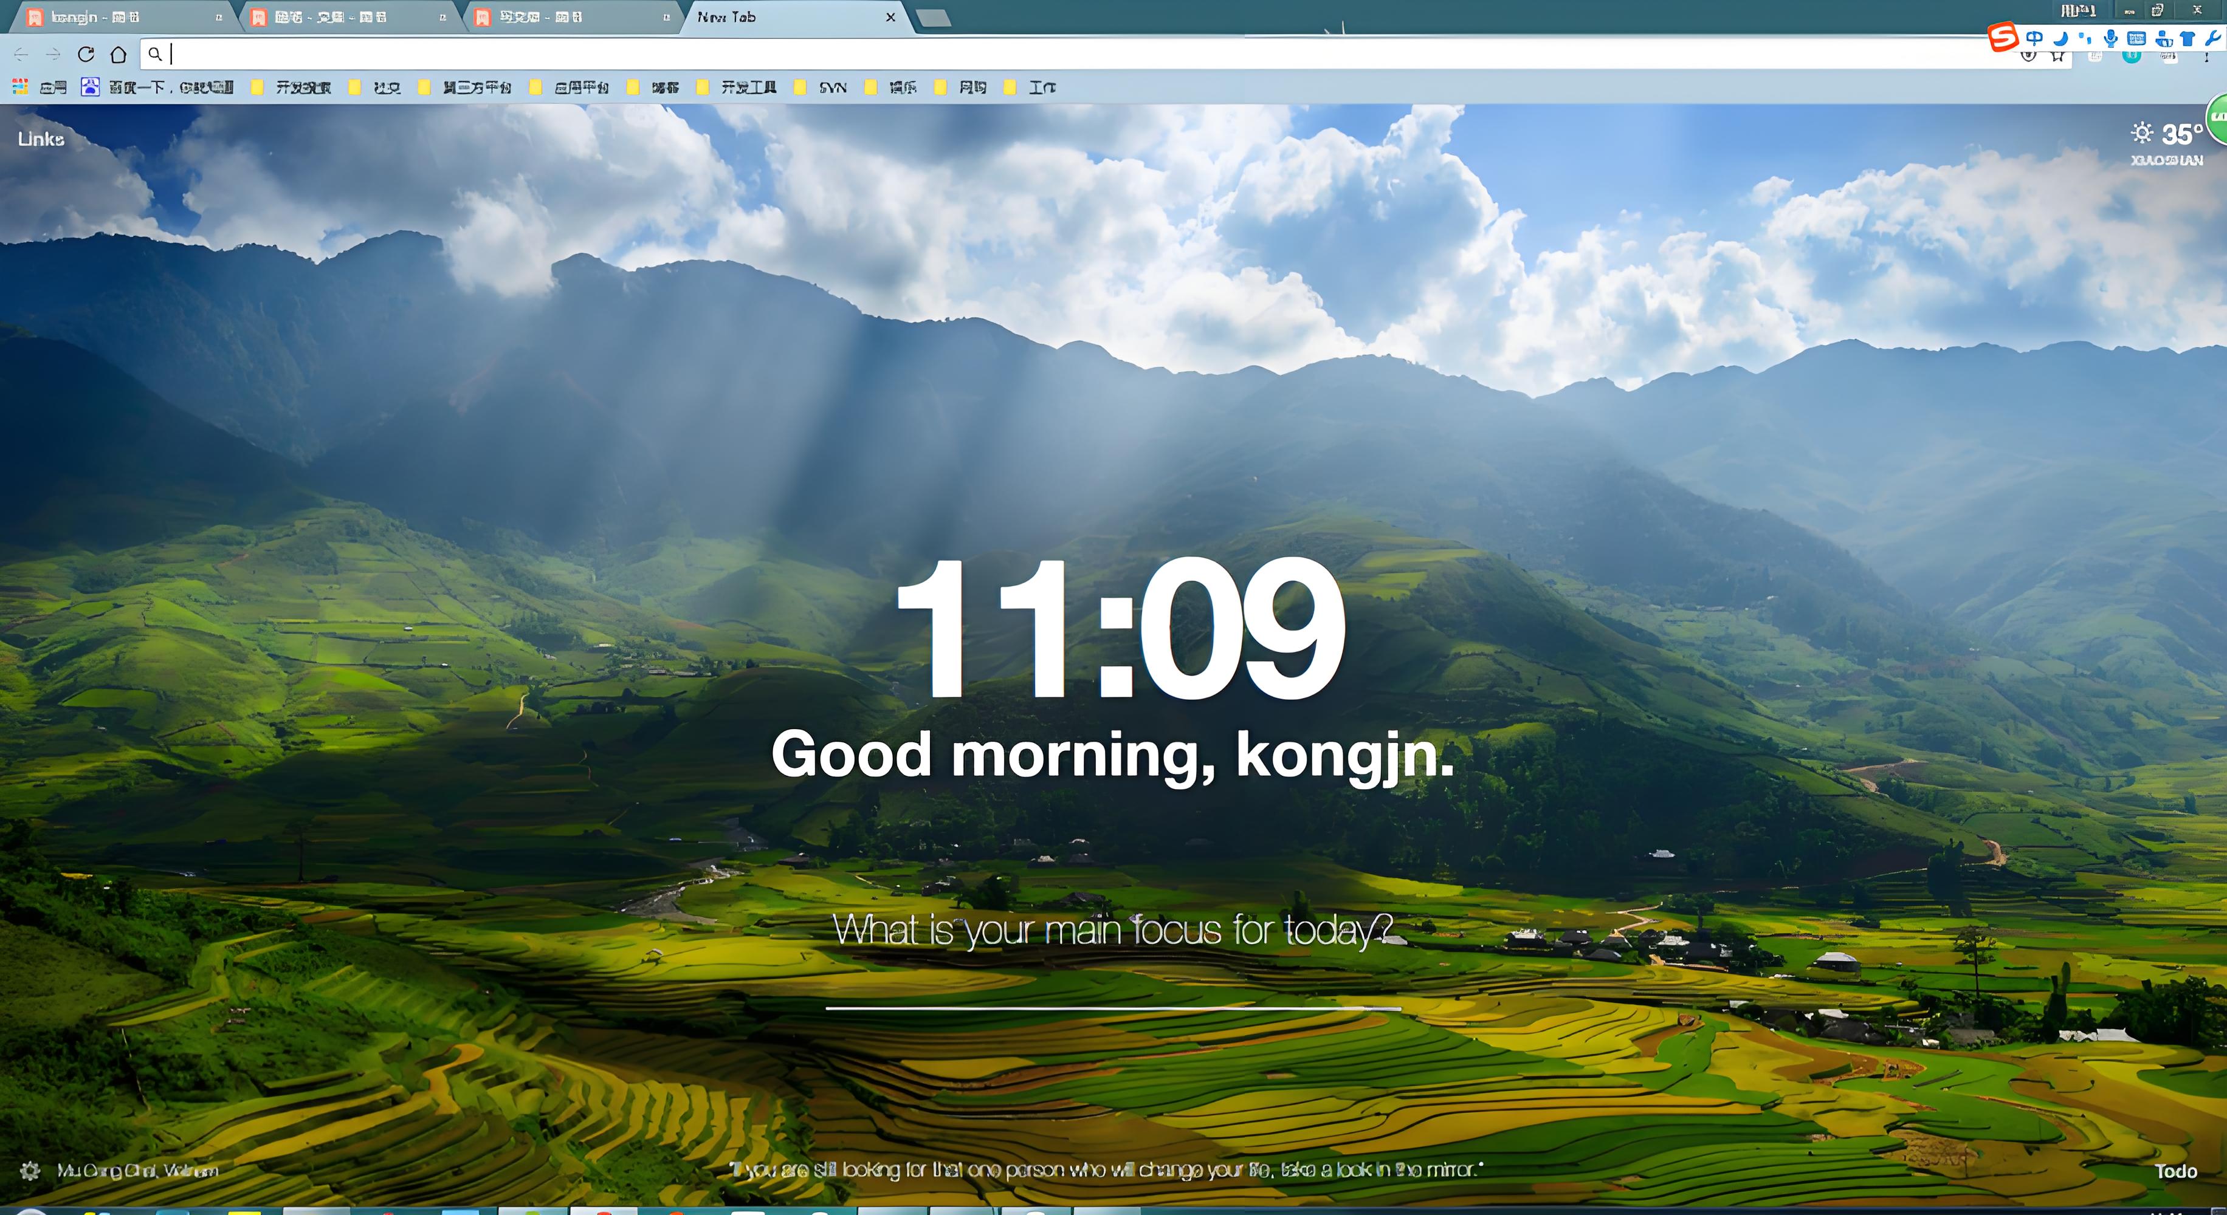Toggle Sogou Chinese/English input mode
This screenshot has width=2227, height=1215.
click(2034, 38)
